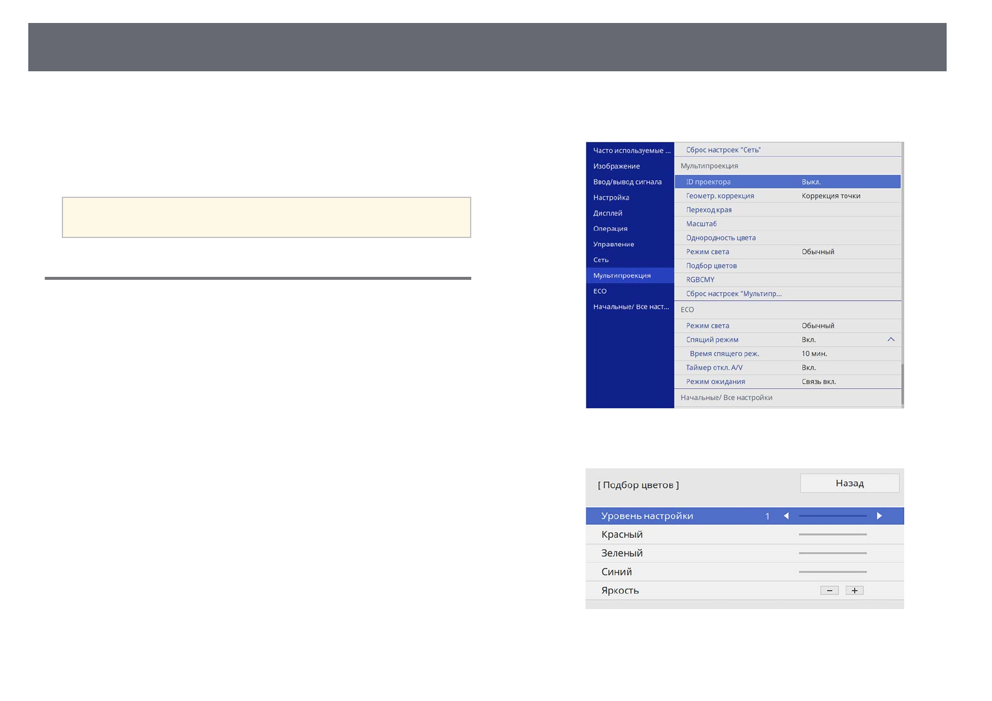This screenshot has height=701, width=992.
Task: Select the ECO sidebar item
Action: pyautogui.click(x=600, y=291)
